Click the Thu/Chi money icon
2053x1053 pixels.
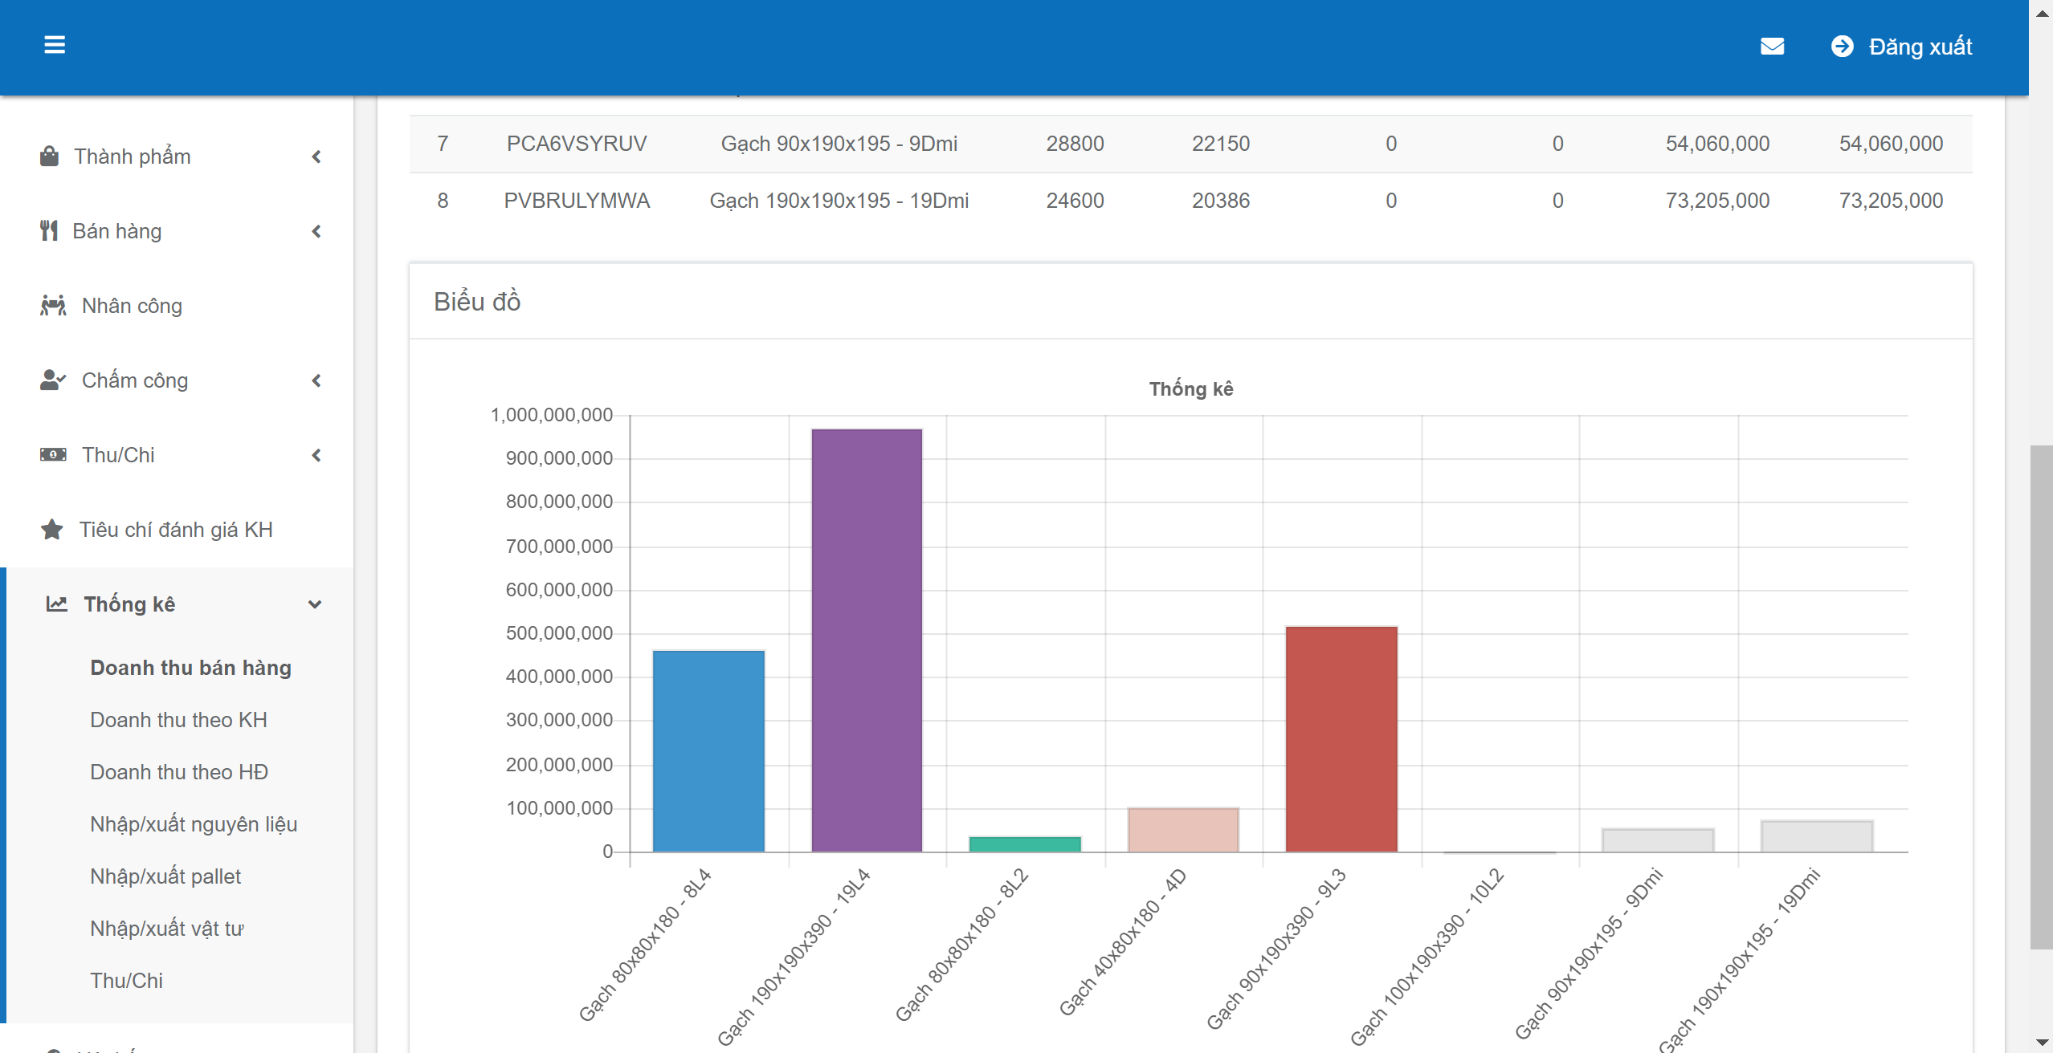[x=53, y=455]
